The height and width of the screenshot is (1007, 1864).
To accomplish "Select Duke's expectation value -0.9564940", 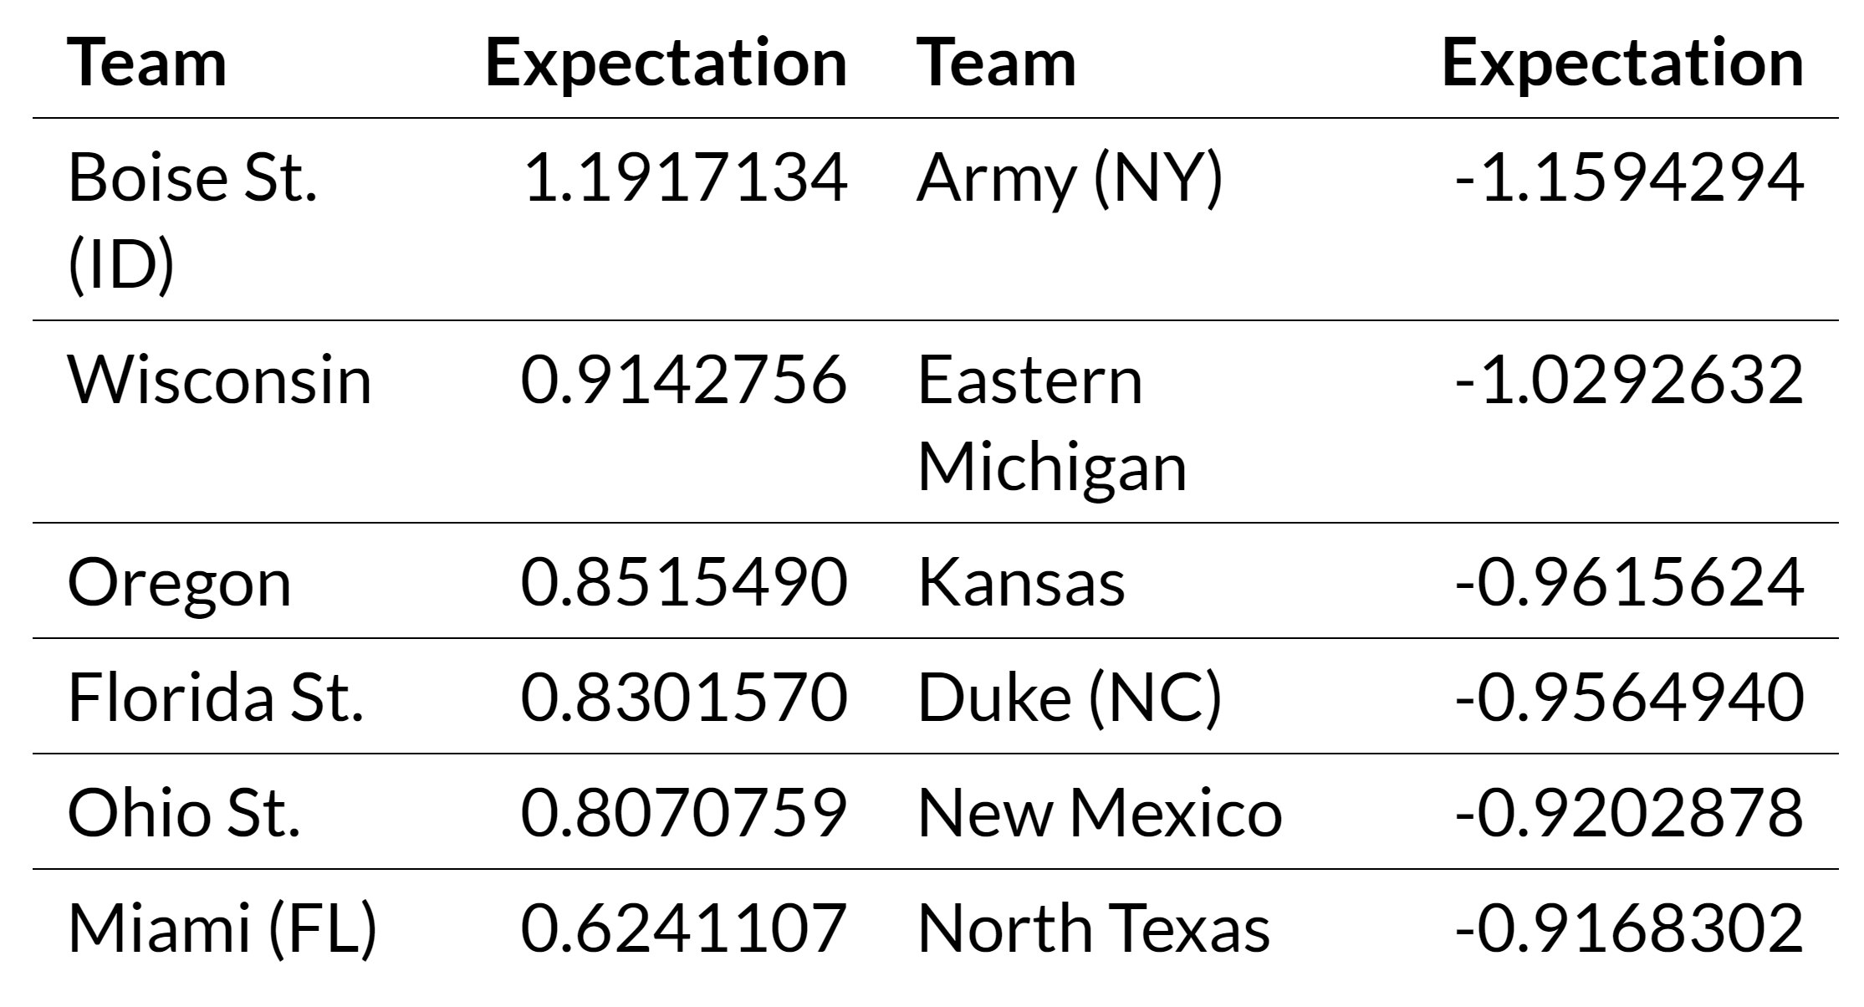I will click(1629, 698).
